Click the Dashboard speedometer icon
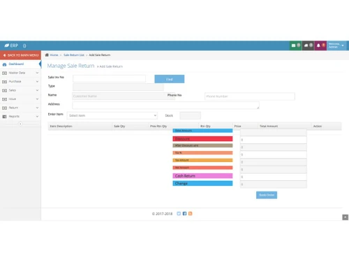 pos(4,64)
